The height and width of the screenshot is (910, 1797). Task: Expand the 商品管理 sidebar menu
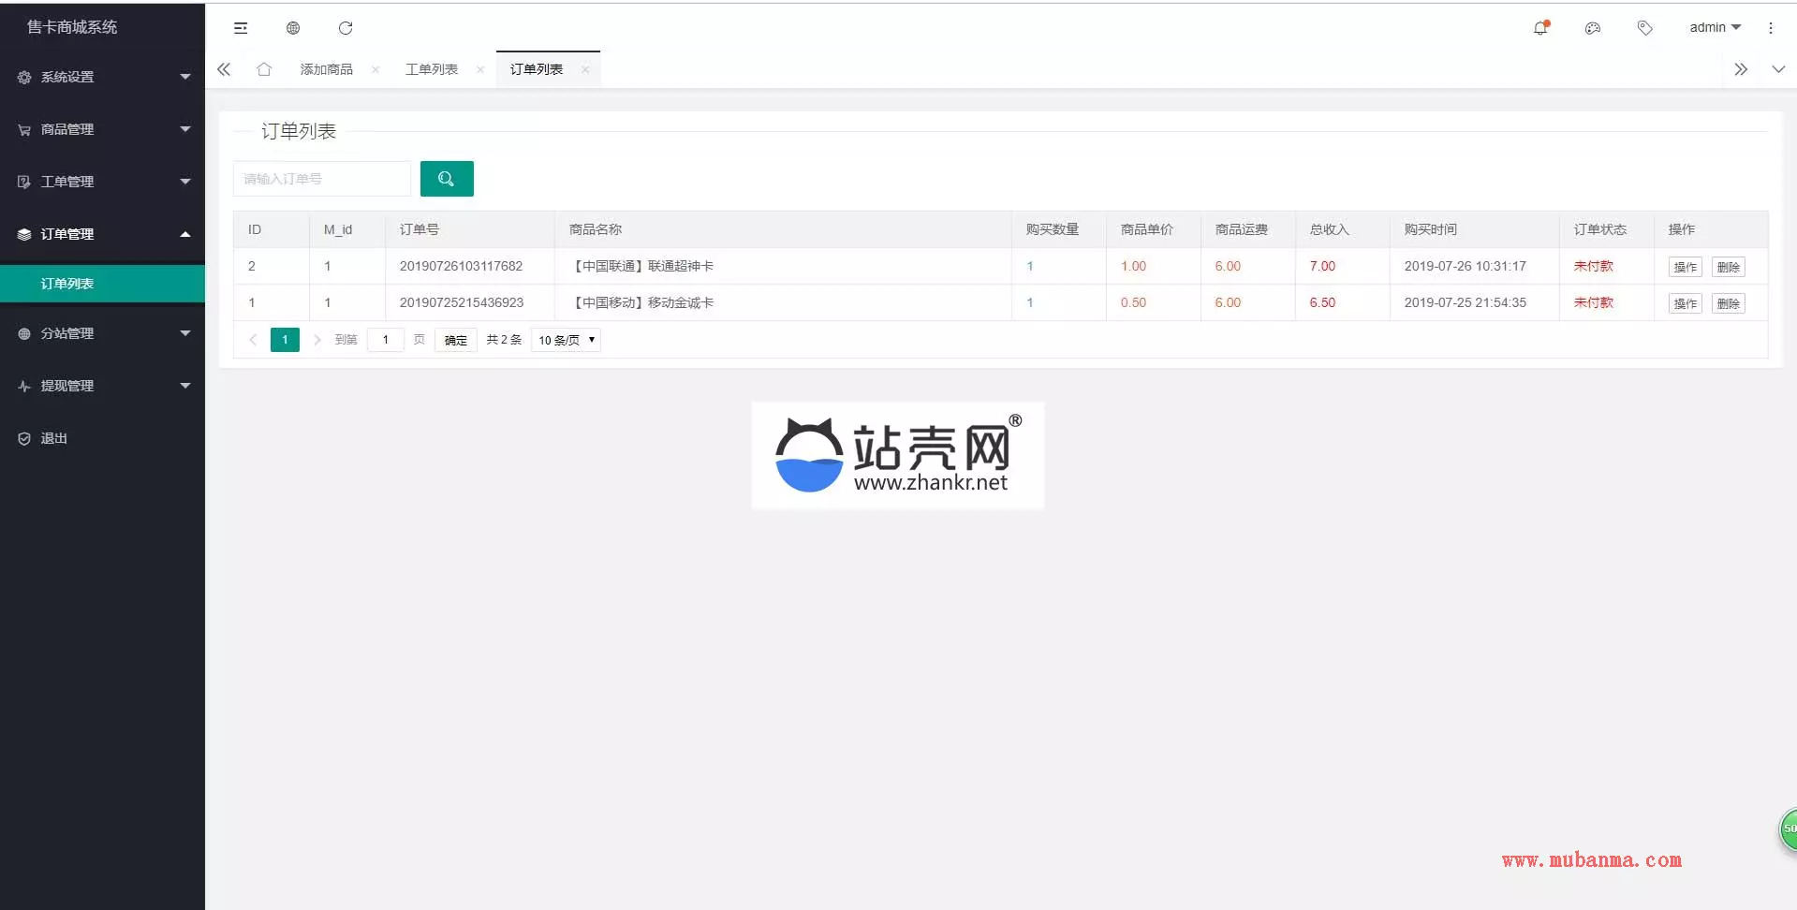102,129
